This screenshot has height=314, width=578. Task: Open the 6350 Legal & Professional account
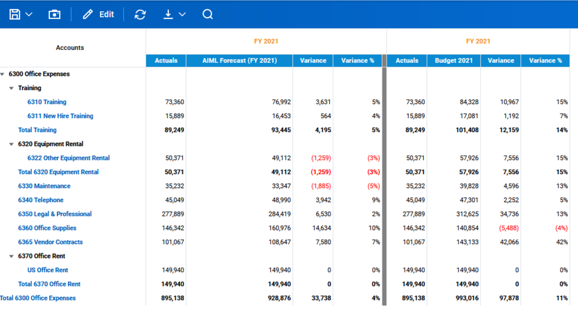point(55,214)
